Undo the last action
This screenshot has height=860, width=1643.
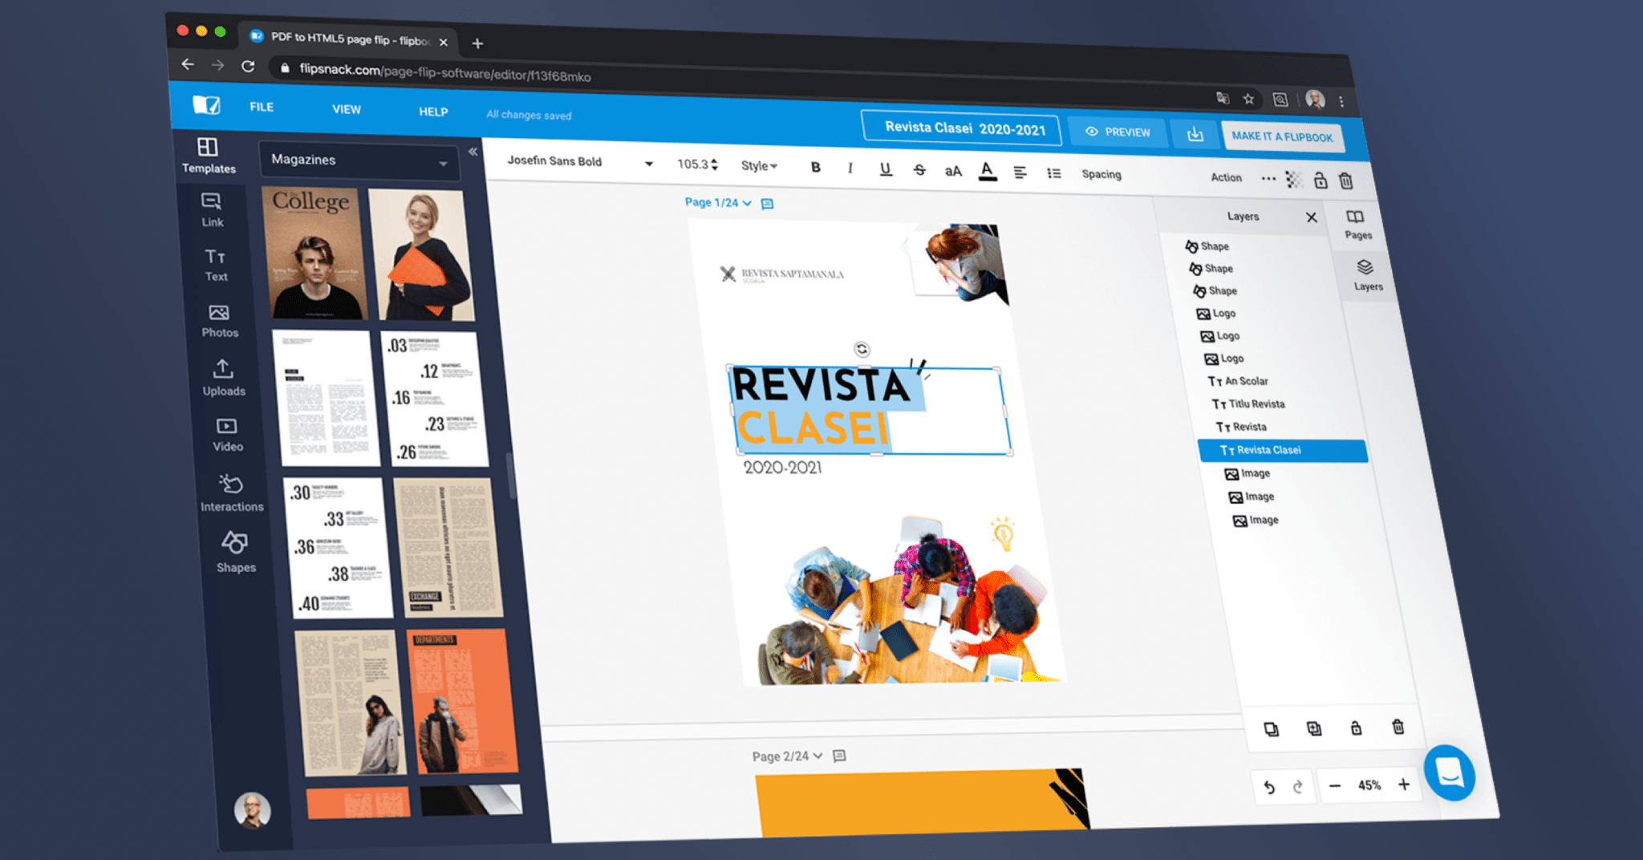coord(1269,786)
